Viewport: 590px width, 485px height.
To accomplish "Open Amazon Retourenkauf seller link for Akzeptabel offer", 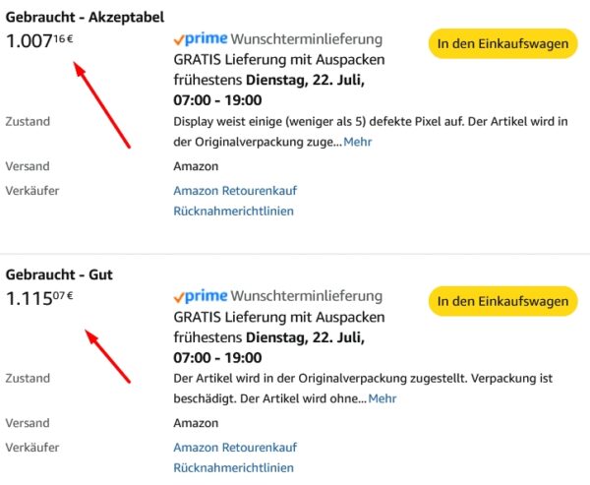I will (235, 190).
